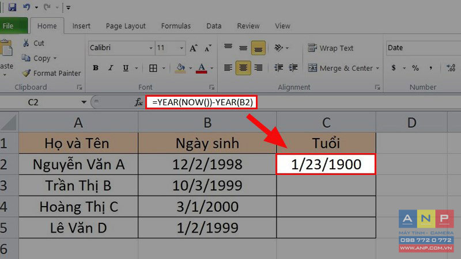Open the Data ribbon tab
Screen dimensions: 461x259
pos(214,26)
